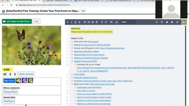The width and height of the screenshot is (189, 106).
Task: Open 'Example exhibitor booths' link
Action: [85, 77]
